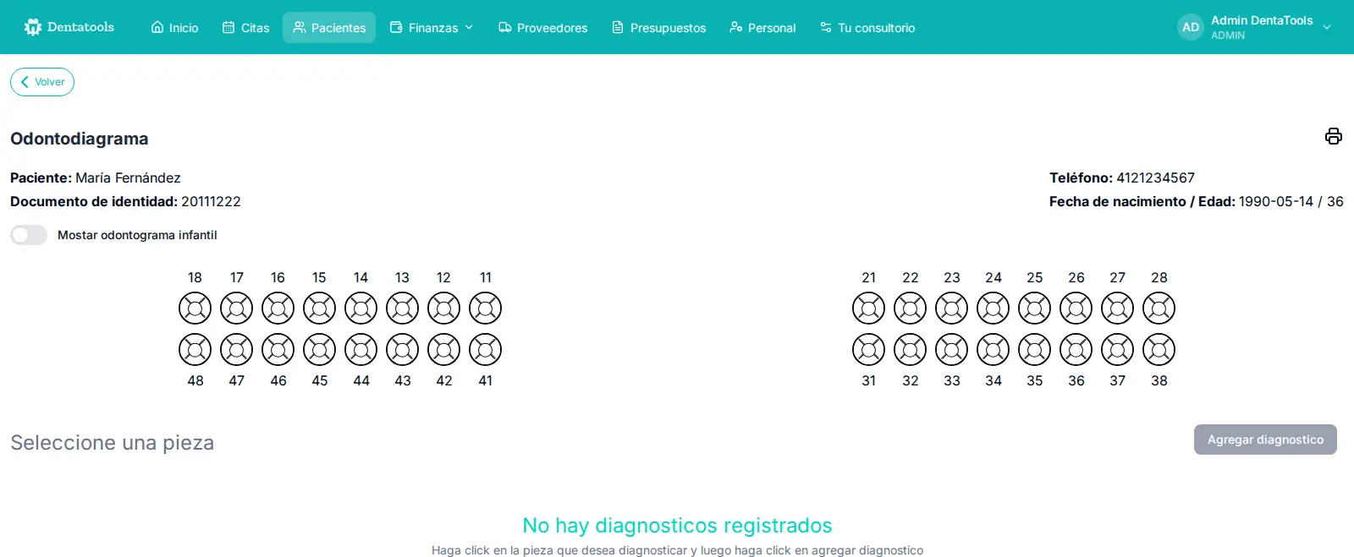Click the Odontodiagrama heading
Screen dimensions: 1354x557
coord(80,139)
